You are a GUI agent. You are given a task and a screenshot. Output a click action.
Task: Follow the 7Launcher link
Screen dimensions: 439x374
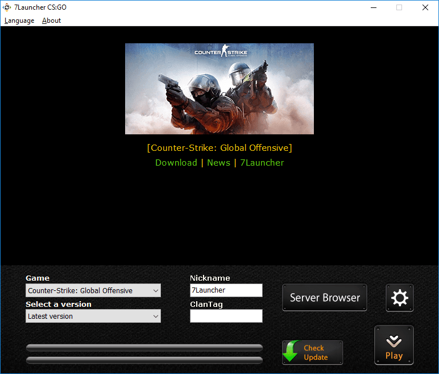click(x=262, y=163)
